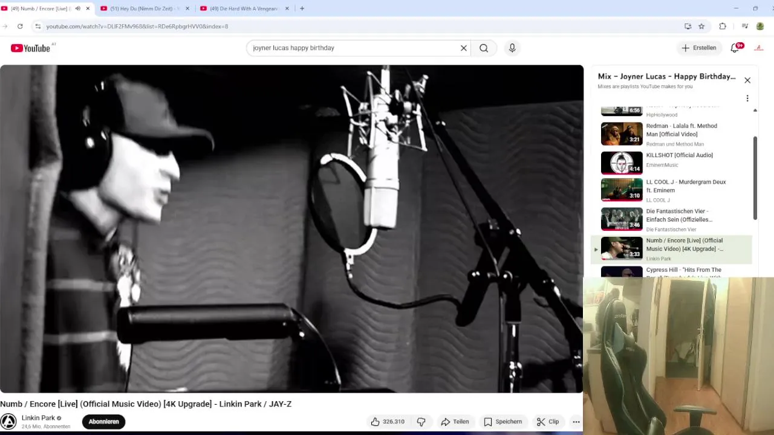774x435 pixels.
Task: Like the video with thumbs up
Action: click(388, 422)
